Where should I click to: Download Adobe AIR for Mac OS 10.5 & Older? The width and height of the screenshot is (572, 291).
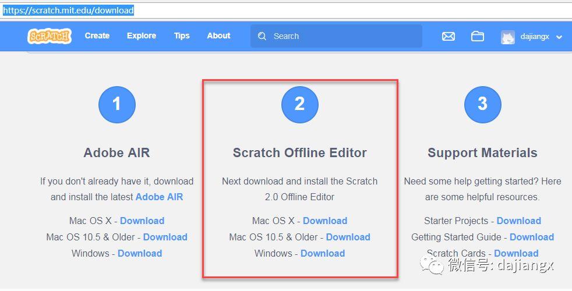165,237
